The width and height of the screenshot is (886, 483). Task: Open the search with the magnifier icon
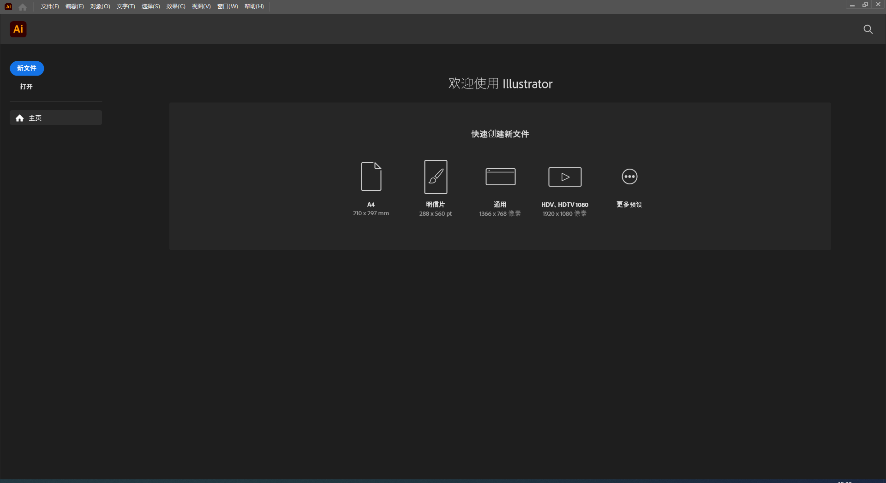click(868, 29)
